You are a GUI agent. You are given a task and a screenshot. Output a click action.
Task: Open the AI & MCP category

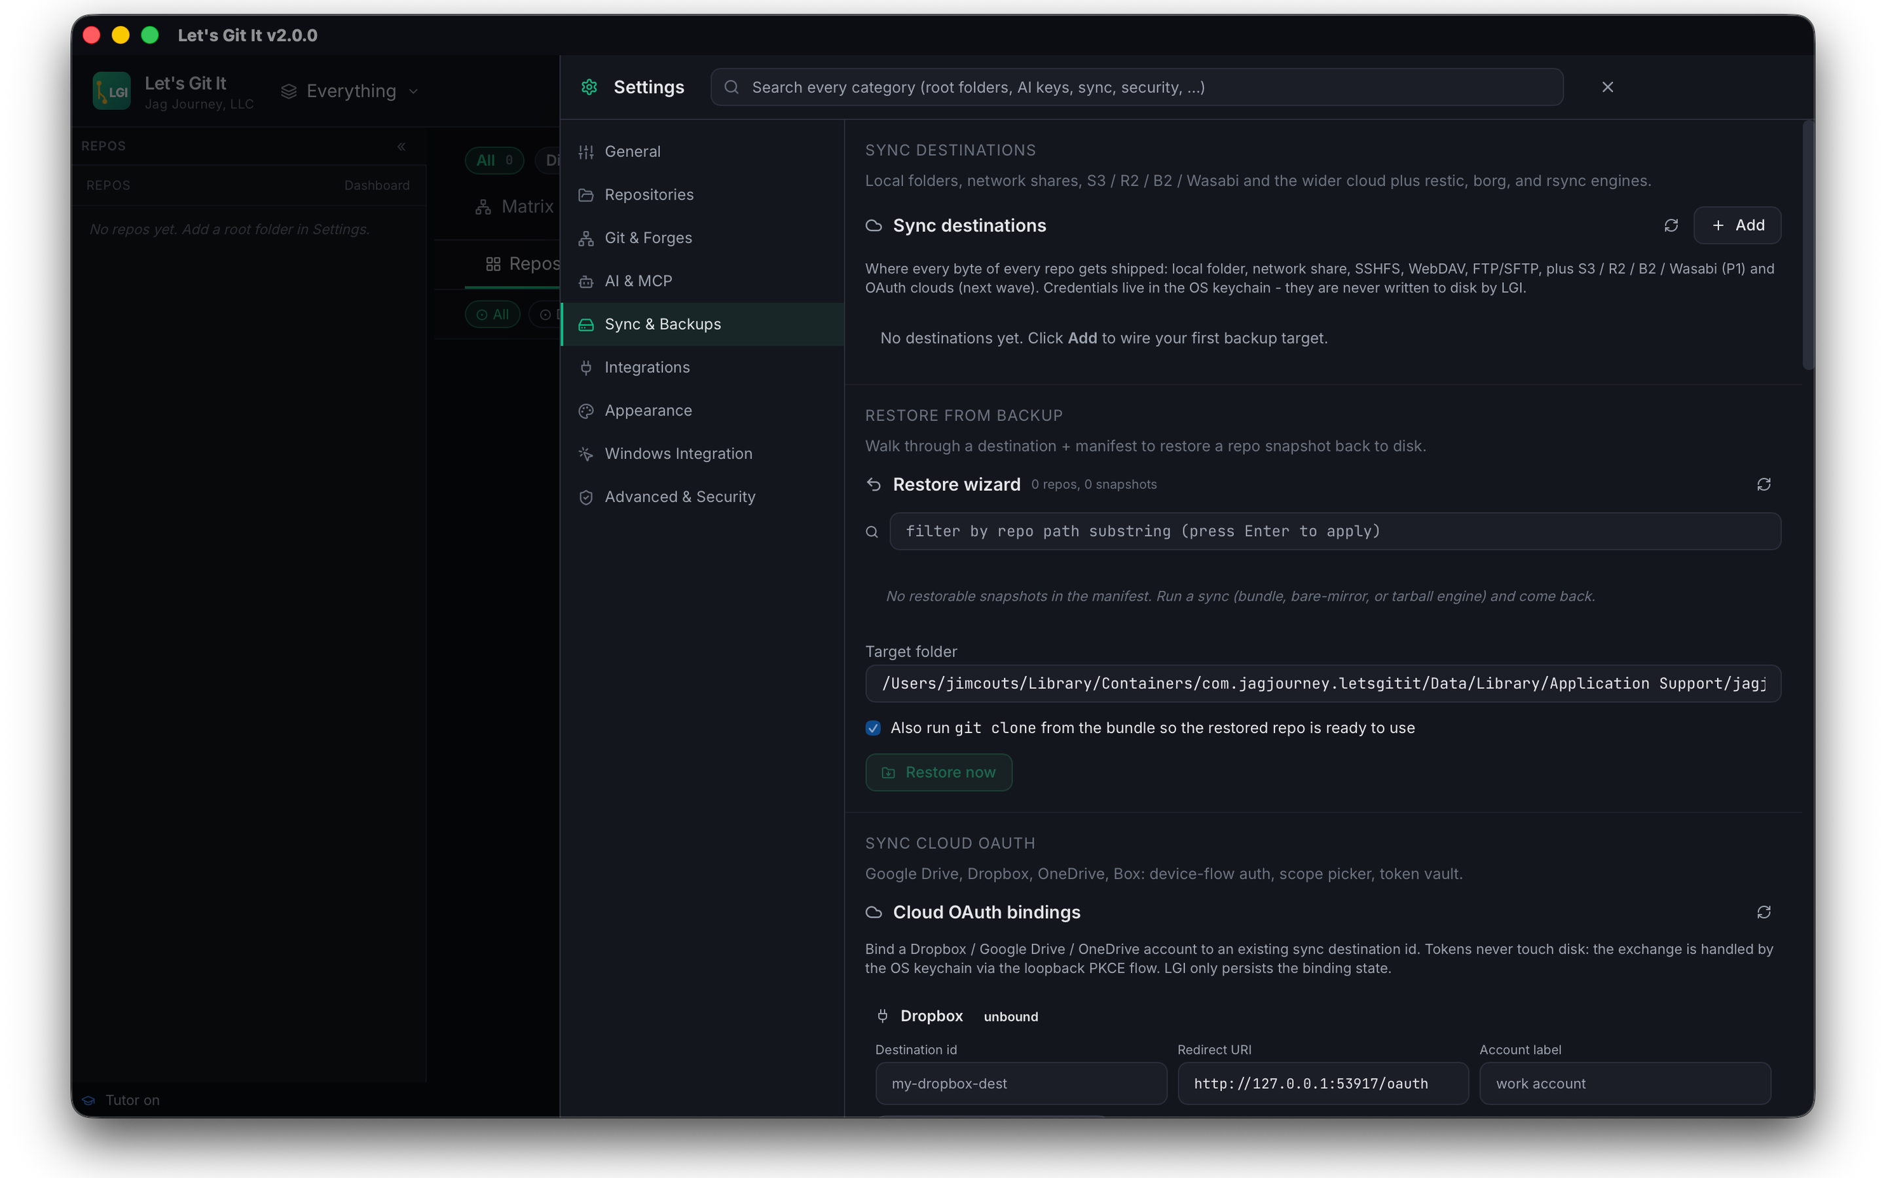coord(701,281)
